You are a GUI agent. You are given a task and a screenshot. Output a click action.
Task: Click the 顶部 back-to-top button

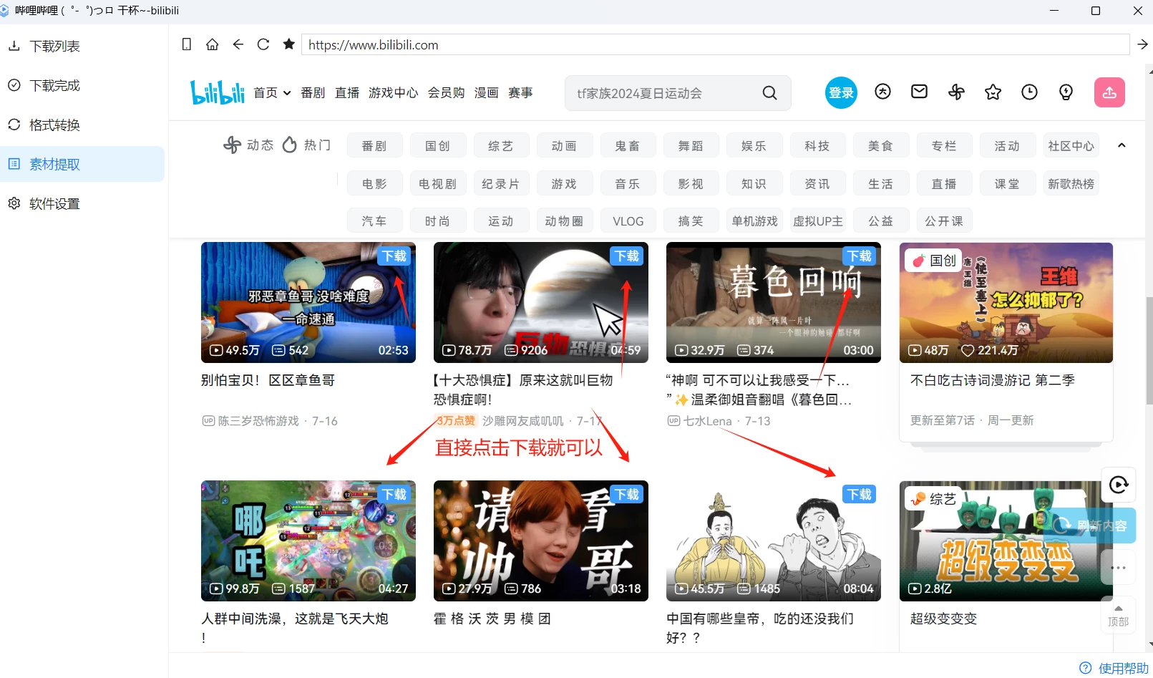1118,614
